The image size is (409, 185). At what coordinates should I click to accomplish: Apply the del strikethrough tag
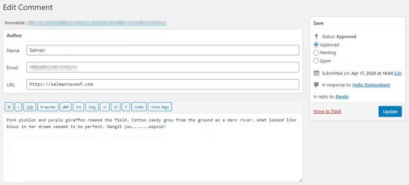pos(66,107)
